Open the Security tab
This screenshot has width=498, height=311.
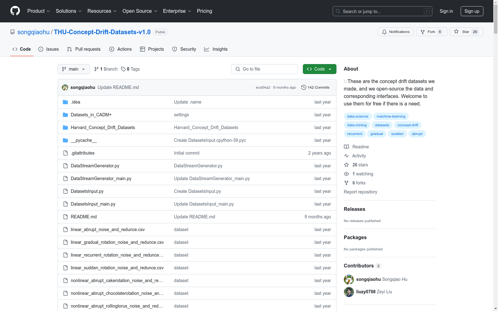[x=184, y=49]
